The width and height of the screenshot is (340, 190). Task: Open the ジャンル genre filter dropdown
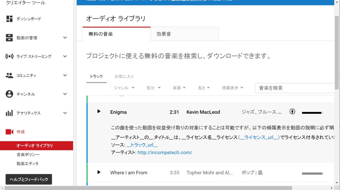[124, 88]
